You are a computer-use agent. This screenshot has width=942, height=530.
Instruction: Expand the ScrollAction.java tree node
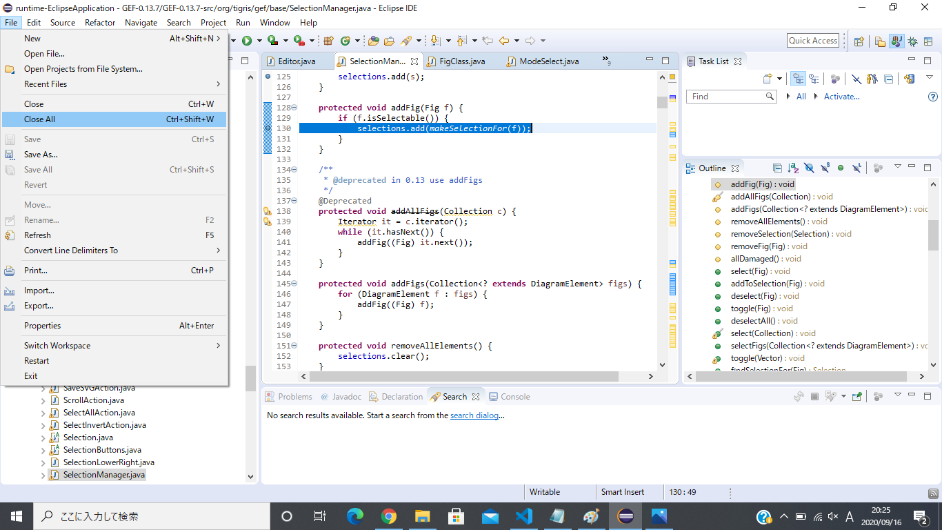coord(43,400)
